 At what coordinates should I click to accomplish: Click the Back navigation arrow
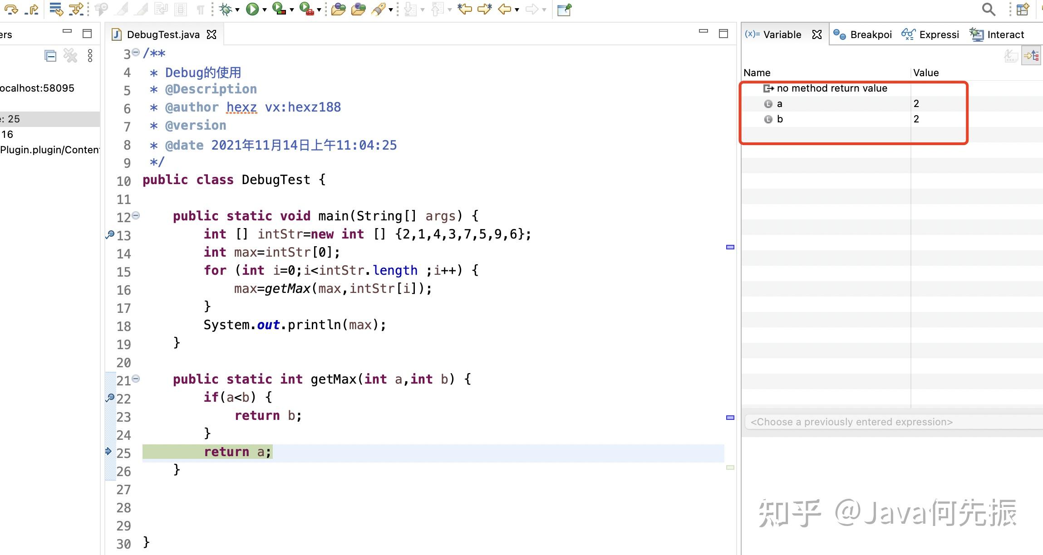pyautogui.click(x=504, y=9)
